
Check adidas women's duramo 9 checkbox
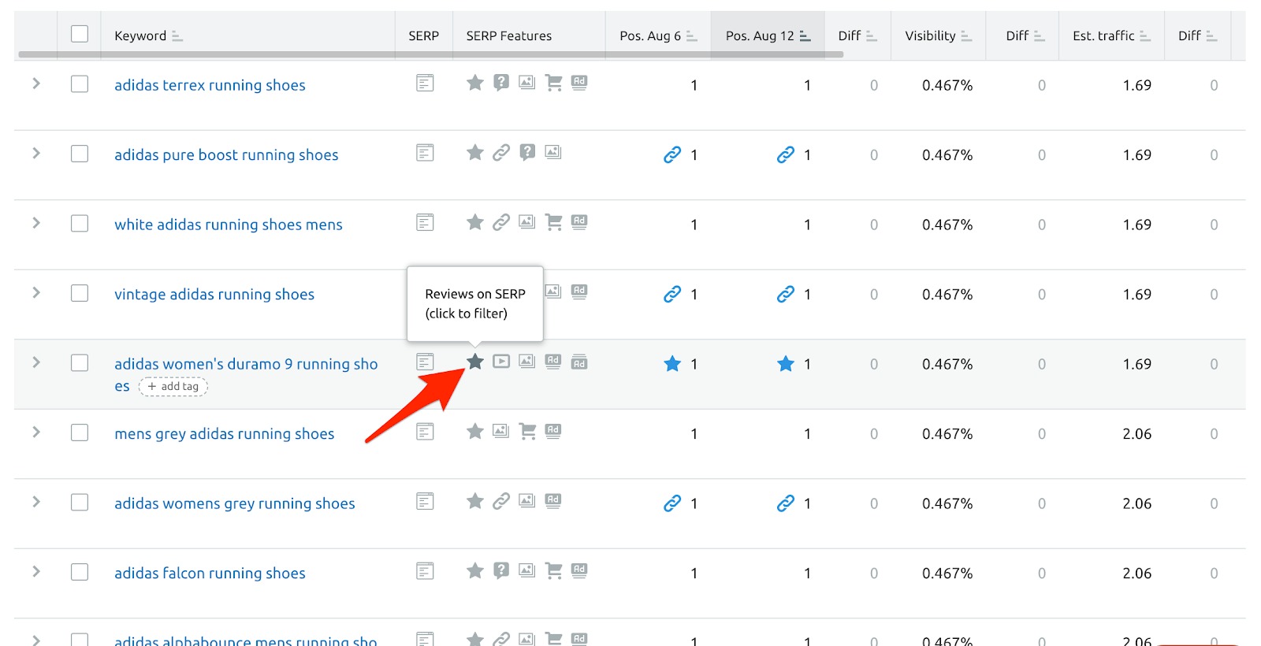tap(80, 362)
